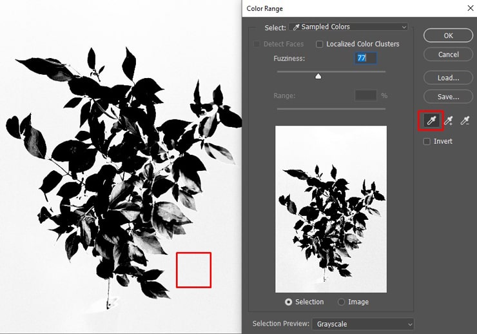
Task: Open the Select Sampled Colors dropdown
Action: [x=348, y=27]
